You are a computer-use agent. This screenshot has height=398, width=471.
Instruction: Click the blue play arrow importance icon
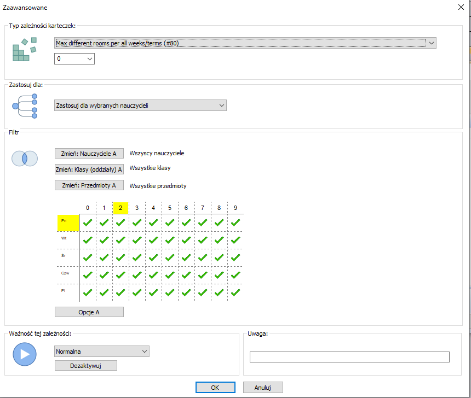25,354
